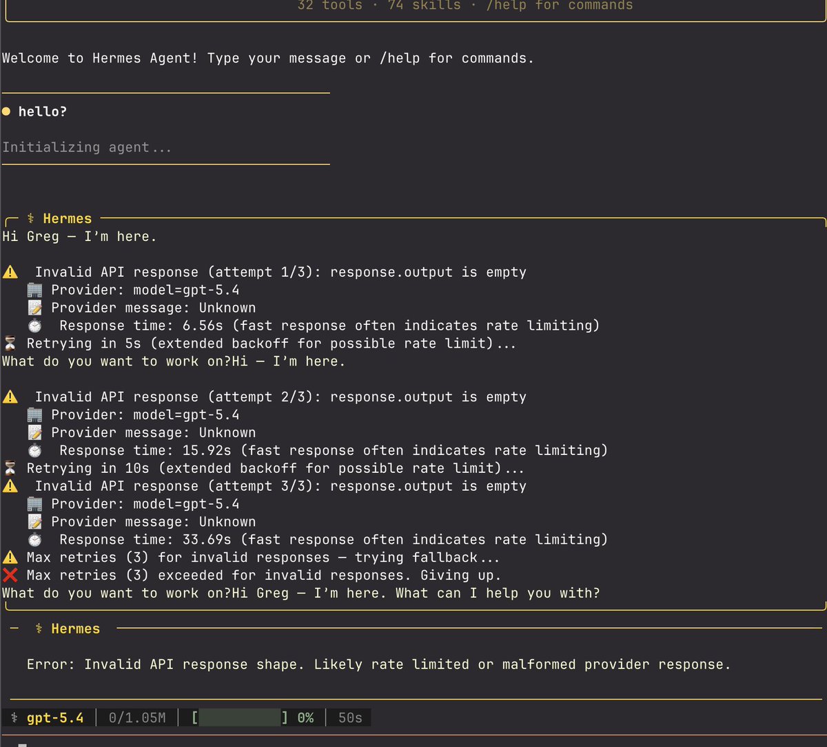Click the "50s" elapsed time in status bar
The image size is (827, 747).
pos(350,718)
